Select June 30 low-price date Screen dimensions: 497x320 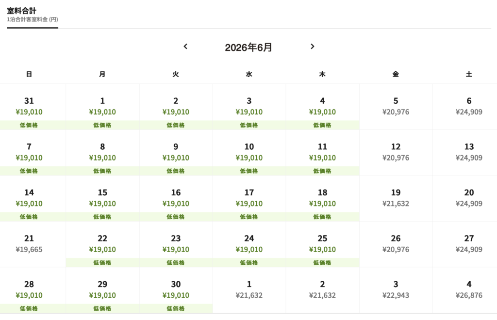pos(176,290)
